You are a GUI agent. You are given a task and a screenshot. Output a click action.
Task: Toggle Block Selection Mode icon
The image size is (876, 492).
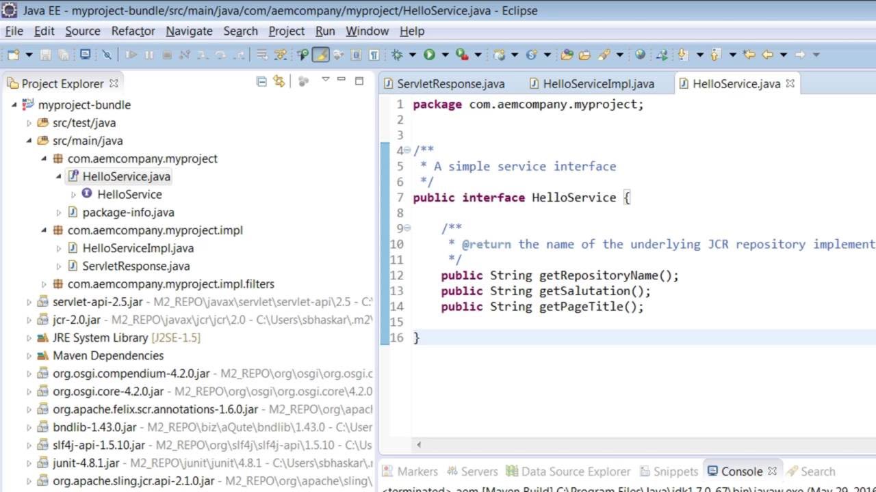point(356,55)
